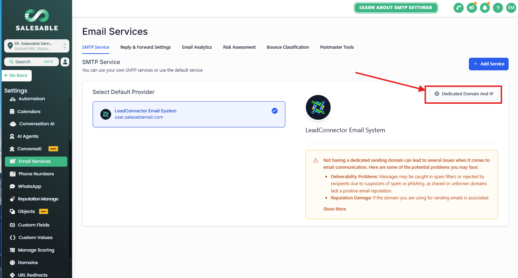Image resolution: width=518 pixels, height=278 pixels.
Task: Click the globe icon in Dedicated Domain button
Action: point(437,94)
